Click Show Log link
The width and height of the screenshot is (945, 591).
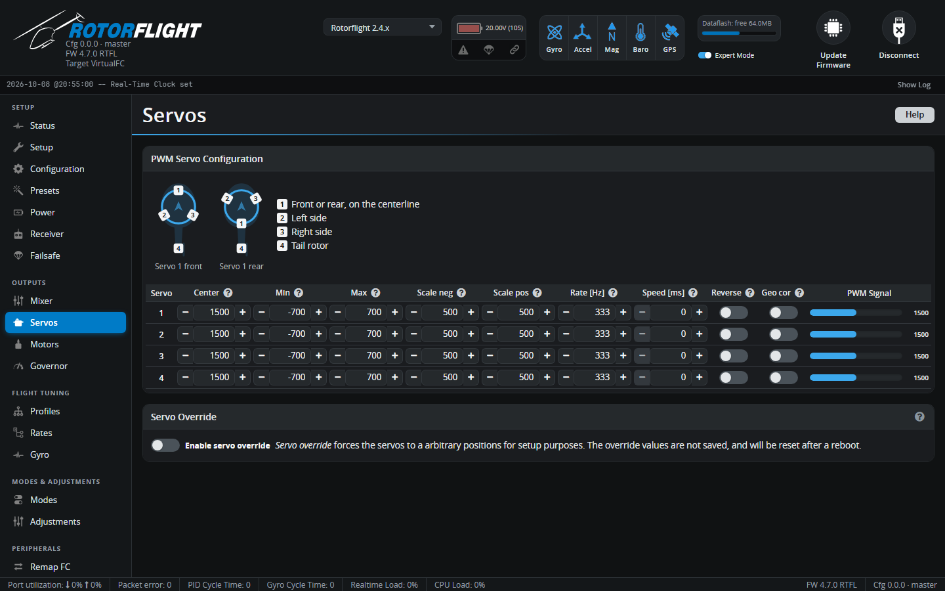pos(914,85)
